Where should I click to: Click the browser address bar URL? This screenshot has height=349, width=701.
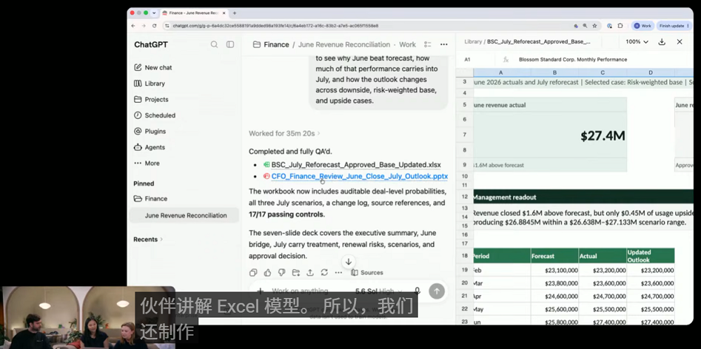tap(275, 26)
